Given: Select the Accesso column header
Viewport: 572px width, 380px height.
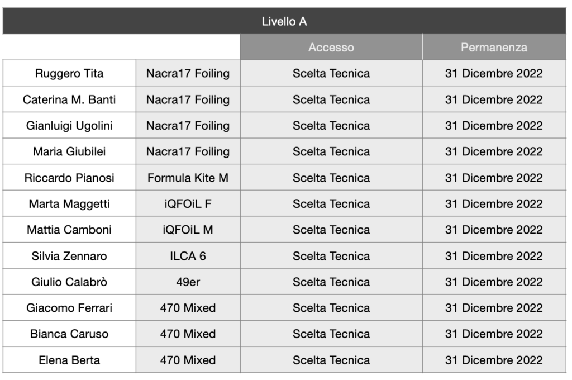Looking at the screenshot, I should click(x=331, y=47).
